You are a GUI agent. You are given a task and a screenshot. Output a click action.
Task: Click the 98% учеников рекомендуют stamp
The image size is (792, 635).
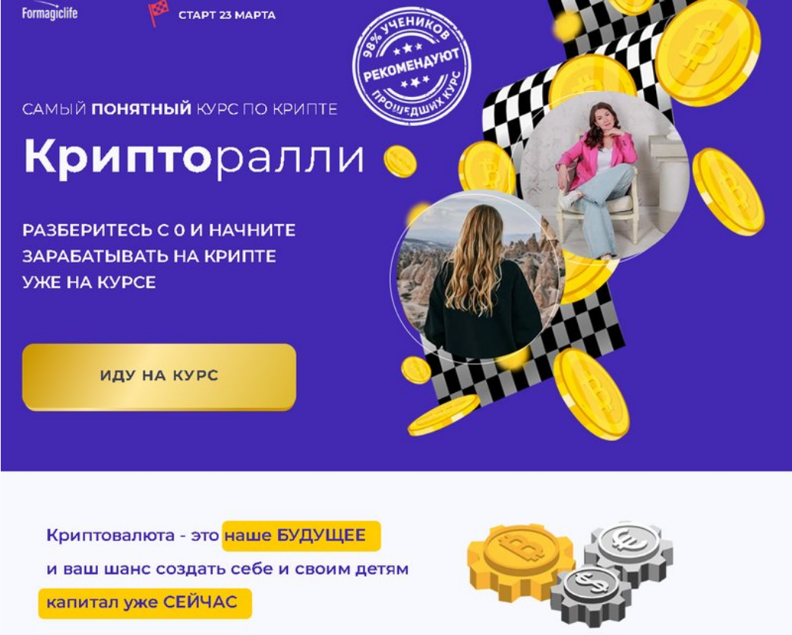click(x=412, y=65)
